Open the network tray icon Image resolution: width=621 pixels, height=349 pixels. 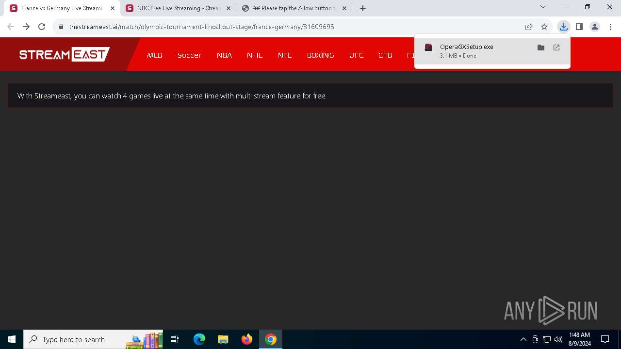(546, 339)
